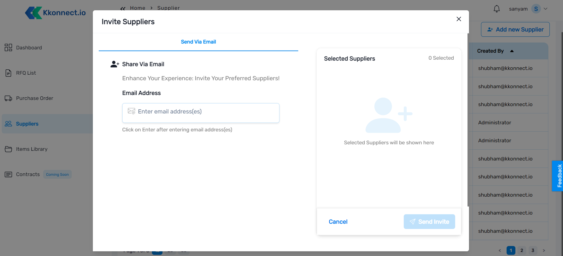Collapse sidebar with double chevron icon

click(123, 9)
